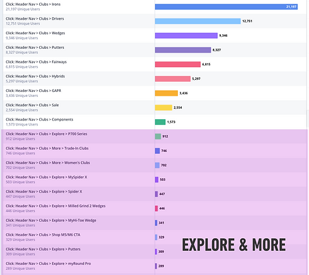Image resolution: width=309 pixels, height=275 pixels.
Task: Select 'Click: Header Nav > Clubs > GAPR' label
Action: pos(34,91)
